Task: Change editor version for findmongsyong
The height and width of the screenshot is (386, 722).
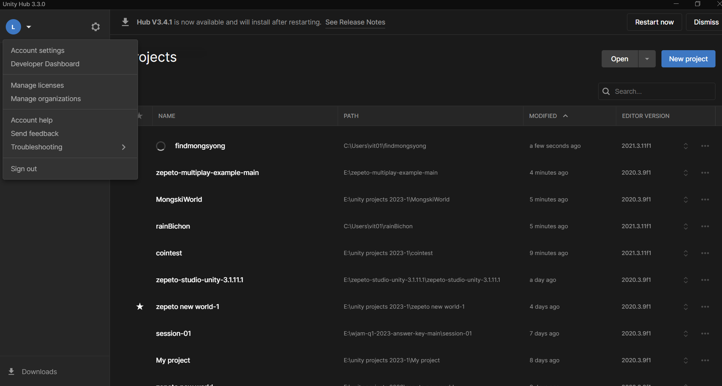Action: (x=686, y=146)
